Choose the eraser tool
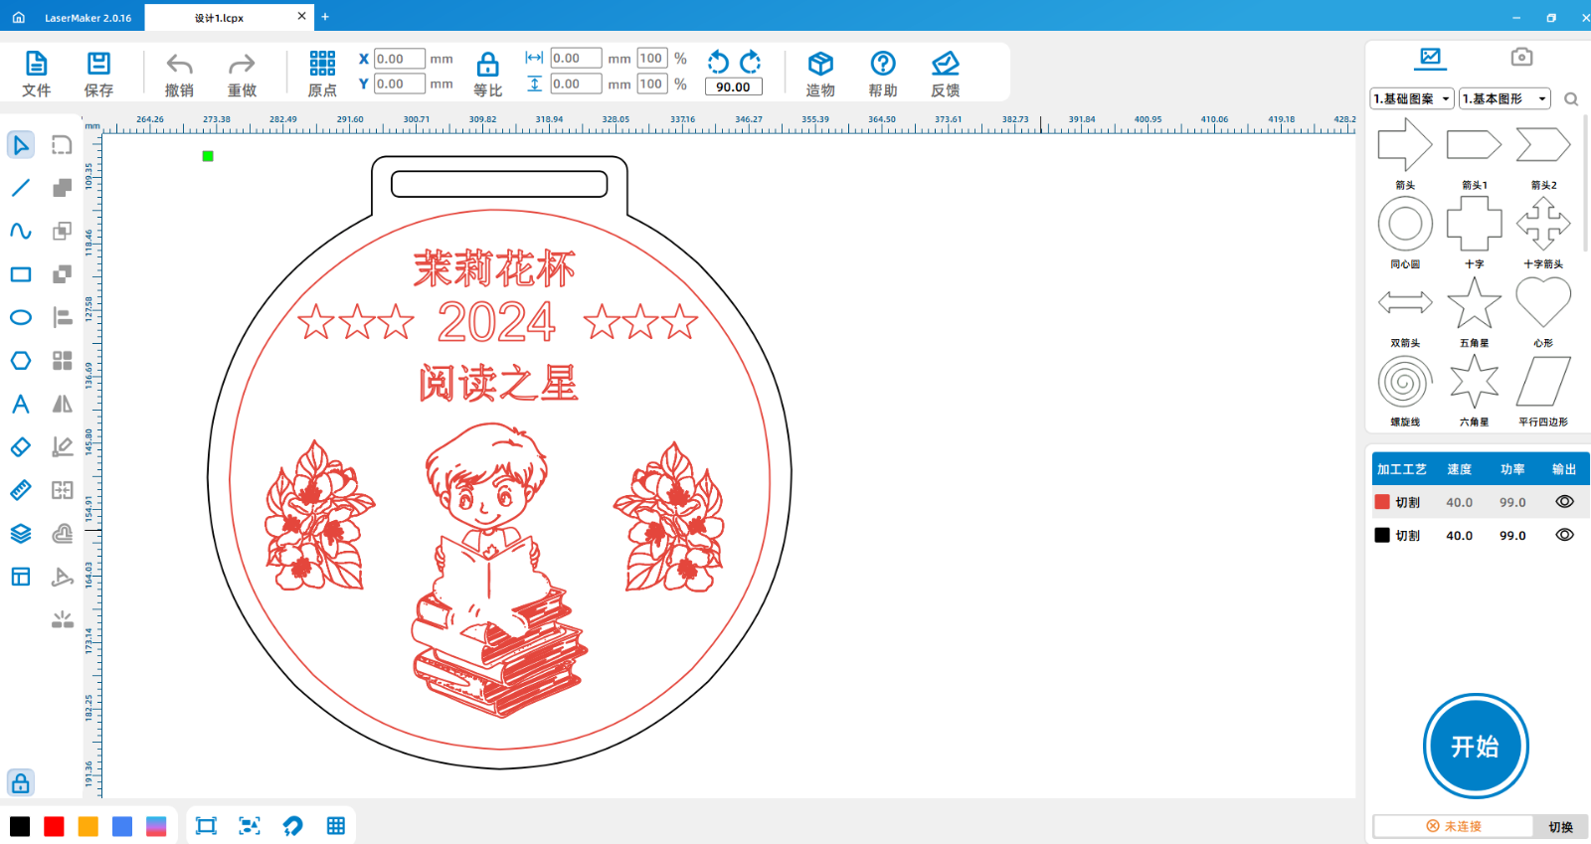Viewport: 1591px width, 844px height. (x=21, y=447)
